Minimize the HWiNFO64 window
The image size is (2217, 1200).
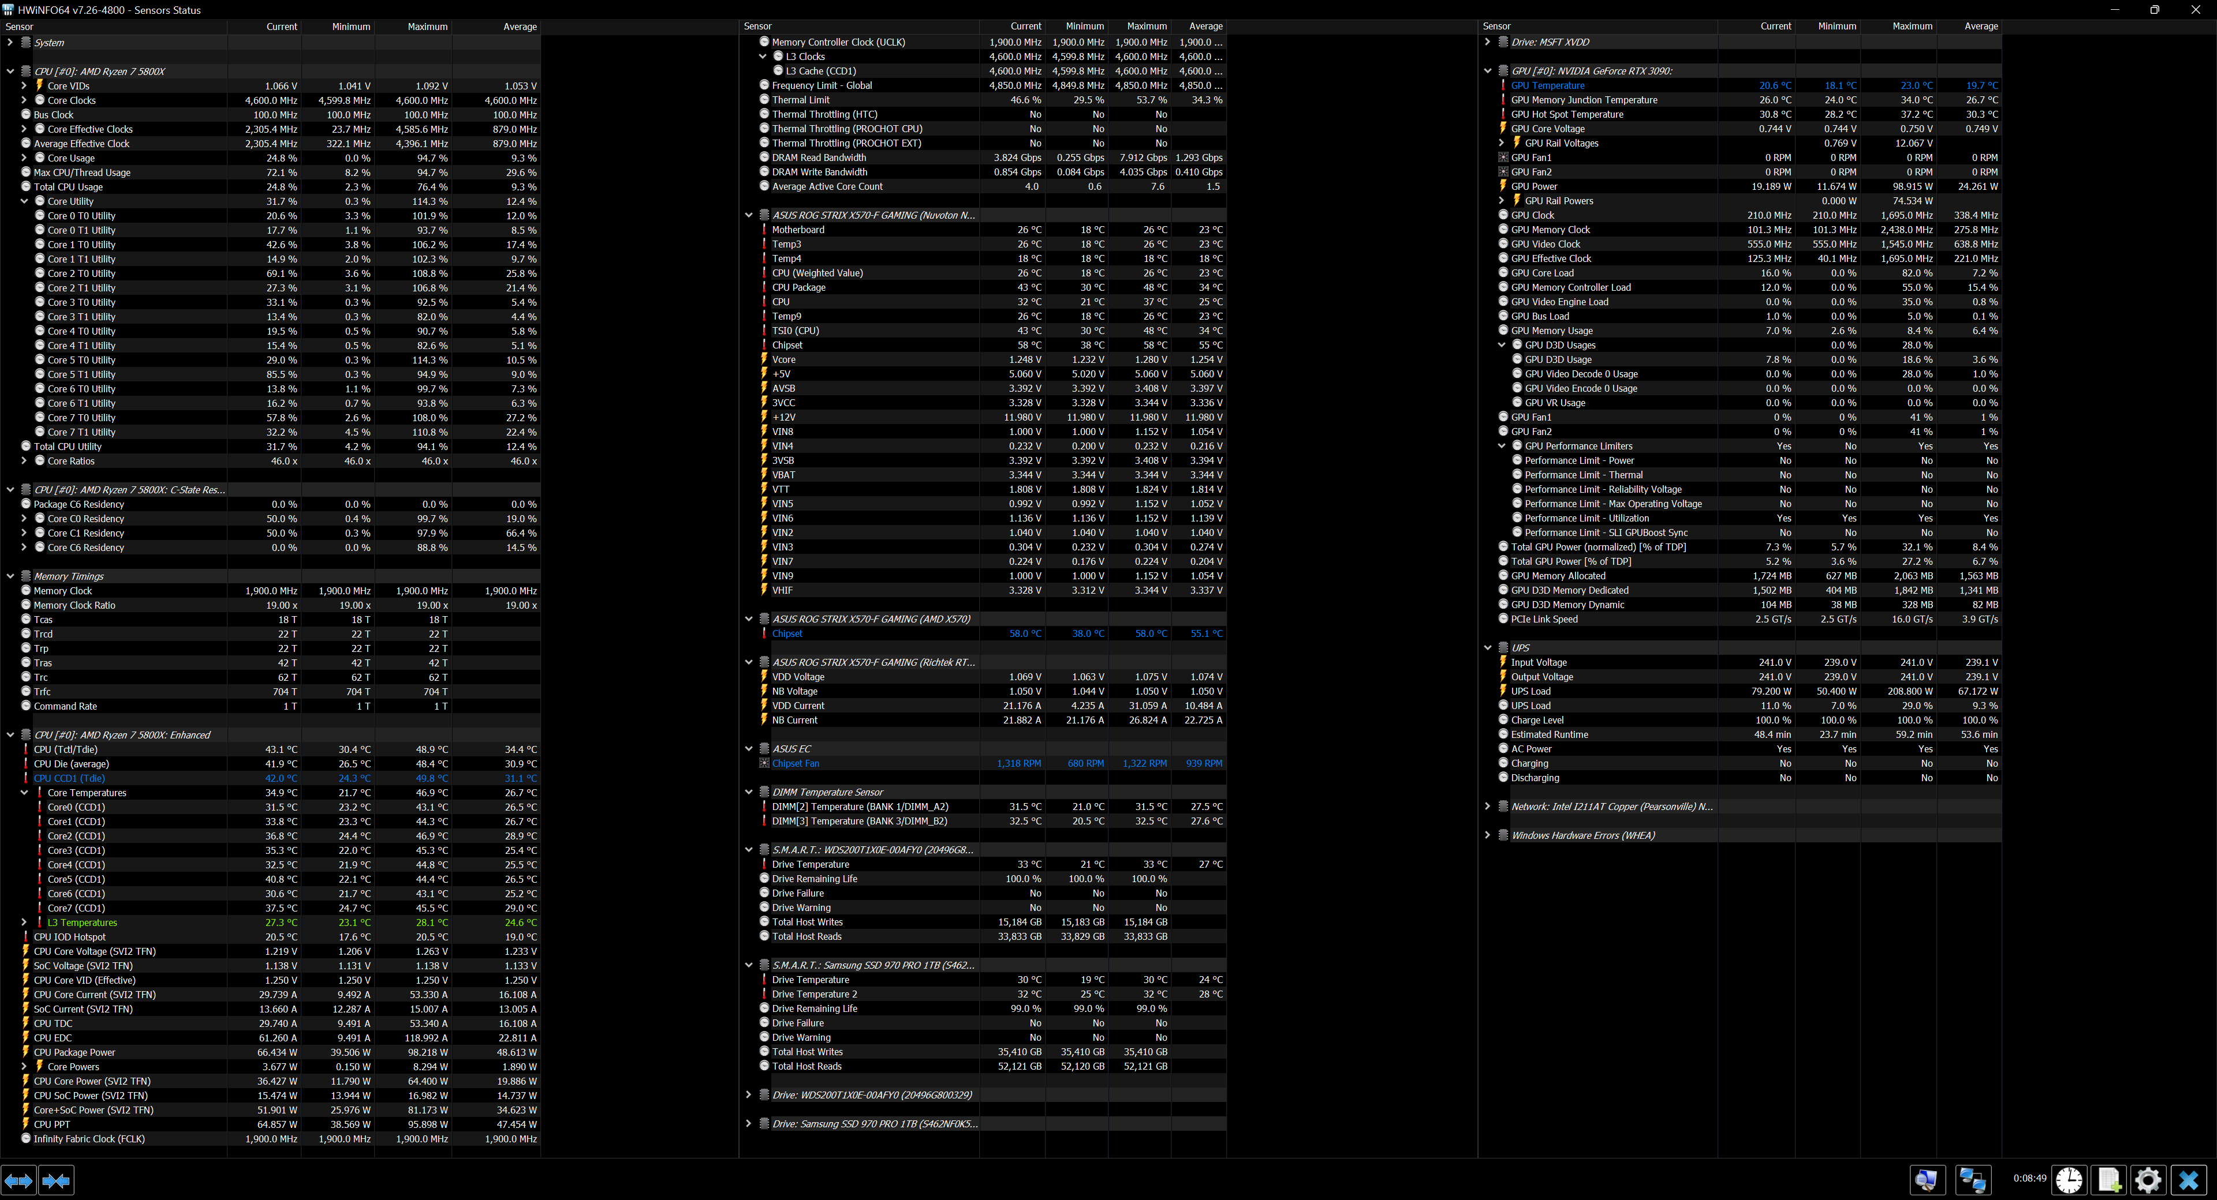pyautogui.click(x=2115, y=9)
